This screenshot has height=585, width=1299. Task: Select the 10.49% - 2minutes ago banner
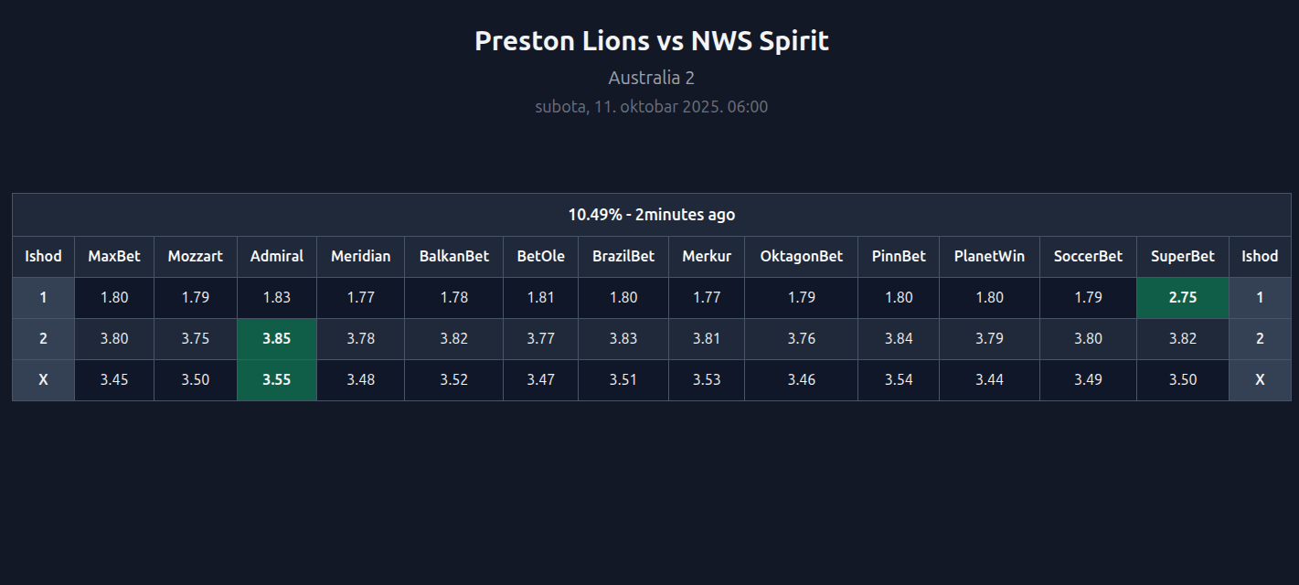(x=651, y=215)
